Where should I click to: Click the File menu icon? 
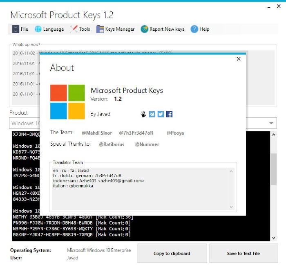tap(16, 29)
